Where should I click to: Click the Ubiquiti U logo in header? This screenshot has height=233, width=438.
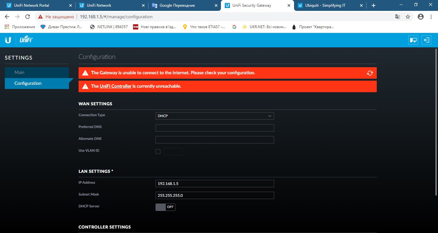click(x=8, y=40)
